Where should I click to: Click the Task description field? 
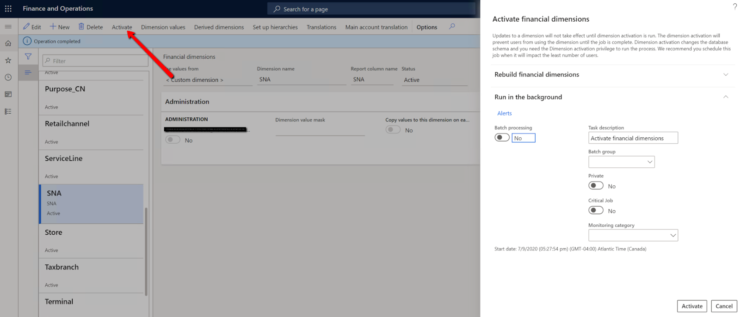(633, 138)
